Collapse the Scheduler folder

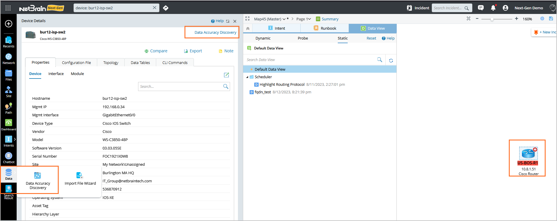coord(247,77)
